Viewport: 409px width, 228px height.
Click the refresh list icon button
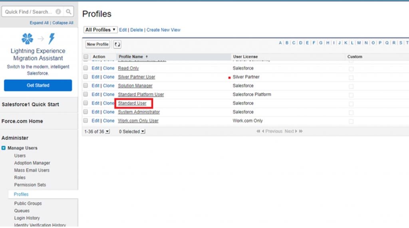117,44
